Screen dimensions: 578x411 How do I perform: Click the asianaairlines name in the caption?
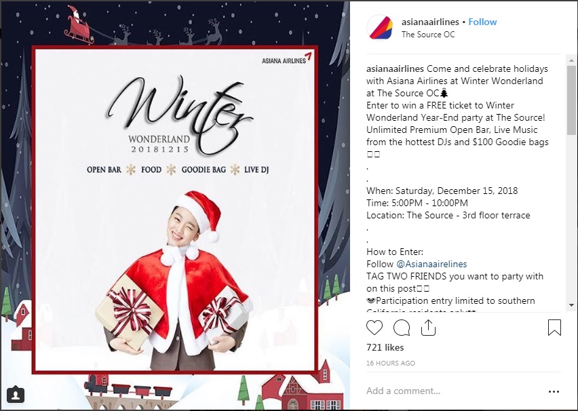[395, 69]
